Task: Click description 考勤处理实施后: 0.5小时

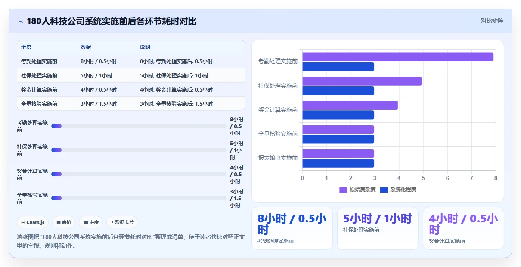Action: 184,61
